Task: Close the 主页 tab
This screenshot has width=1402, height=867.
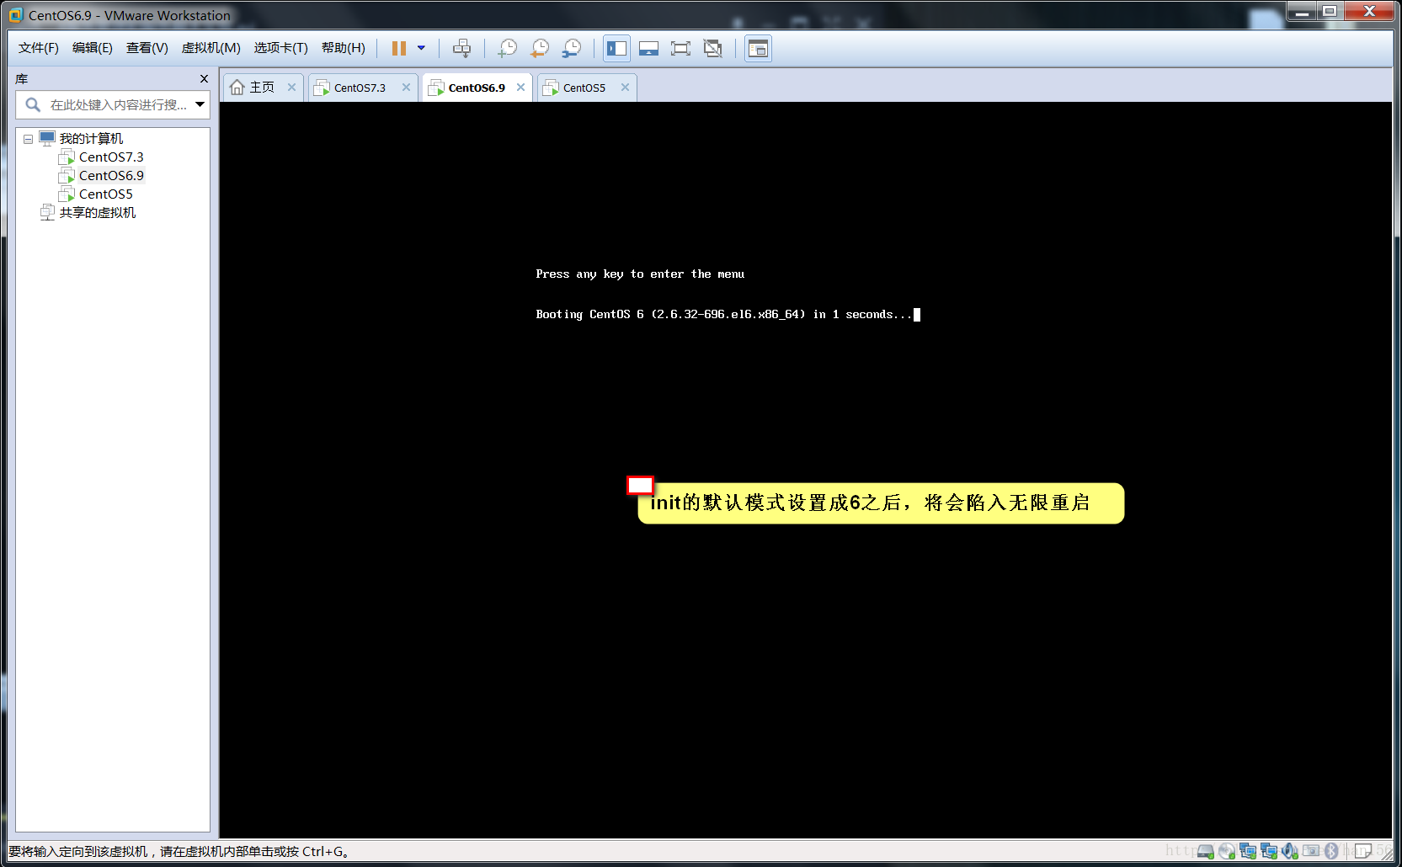Action: pyautogui.click(x=291, y=87)
